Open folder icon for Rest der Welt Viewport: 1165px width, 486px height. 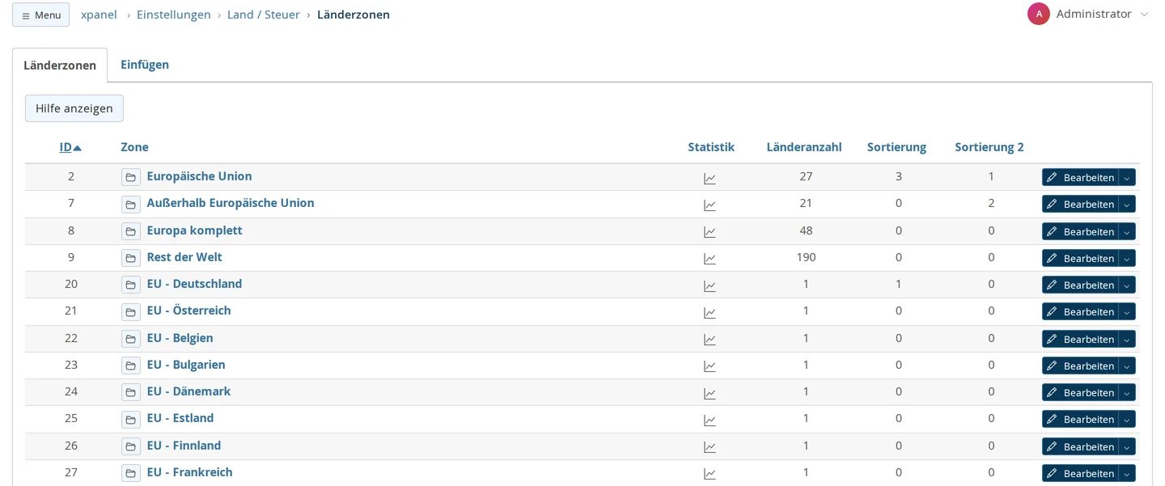click(x=131, y=258)
